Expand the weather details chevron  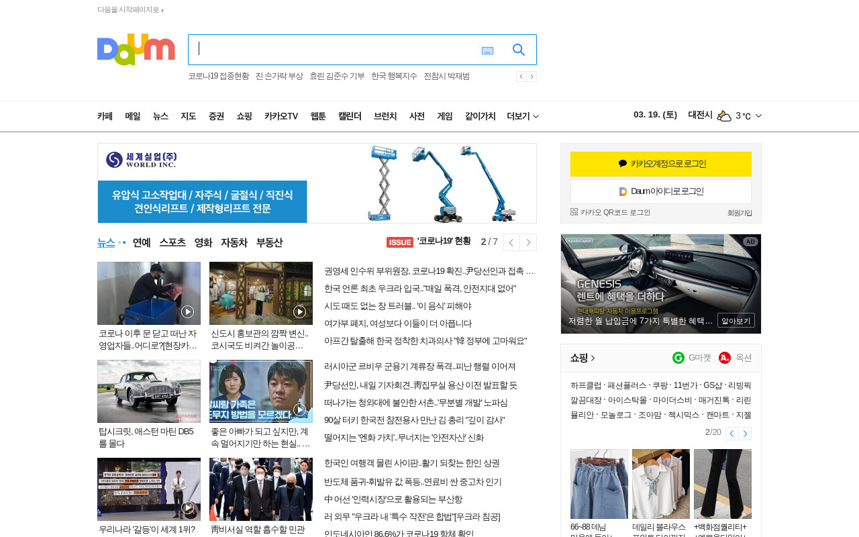[758, 116]
